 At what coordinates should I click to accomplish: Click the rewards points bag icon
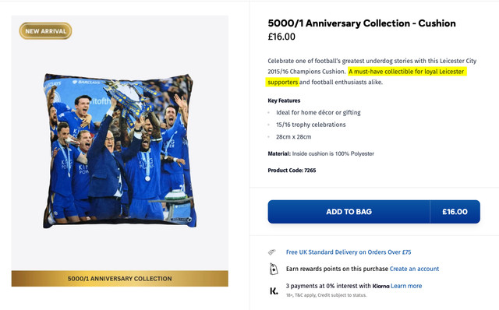coord(274,269)
